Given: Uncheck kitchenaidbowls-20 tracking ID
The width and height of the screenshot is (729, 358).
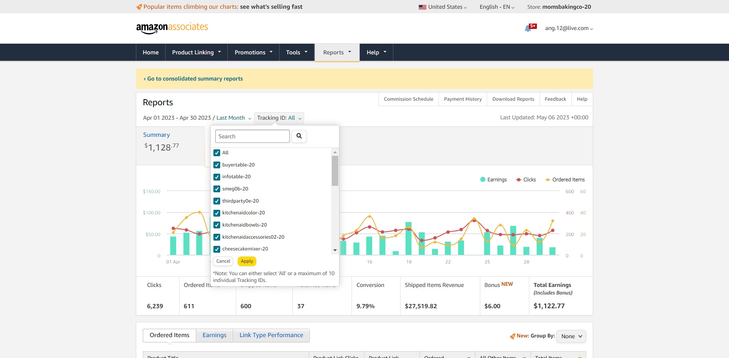Looking at the screenshot, I should tap(217, 225).
